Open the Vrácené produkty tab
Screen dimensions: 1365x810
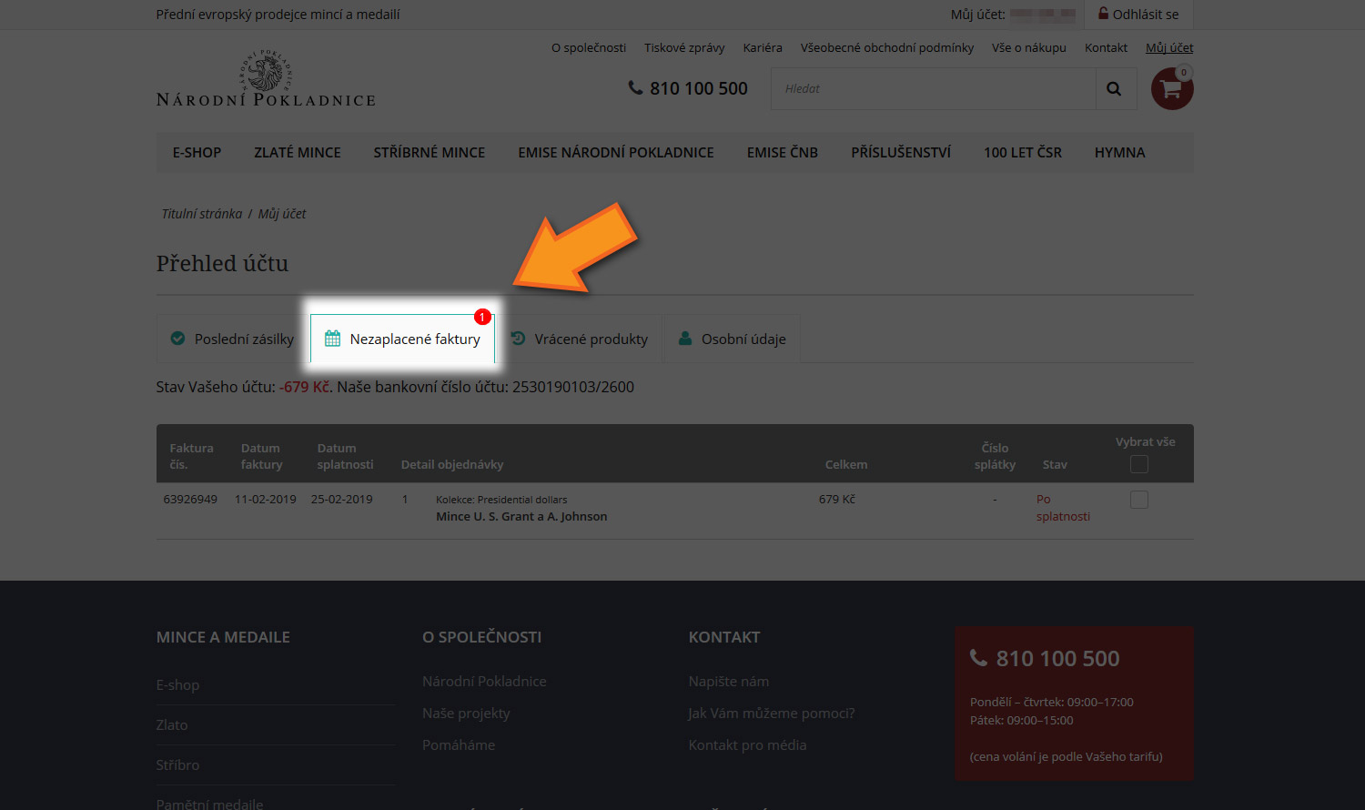coord(579,339)
